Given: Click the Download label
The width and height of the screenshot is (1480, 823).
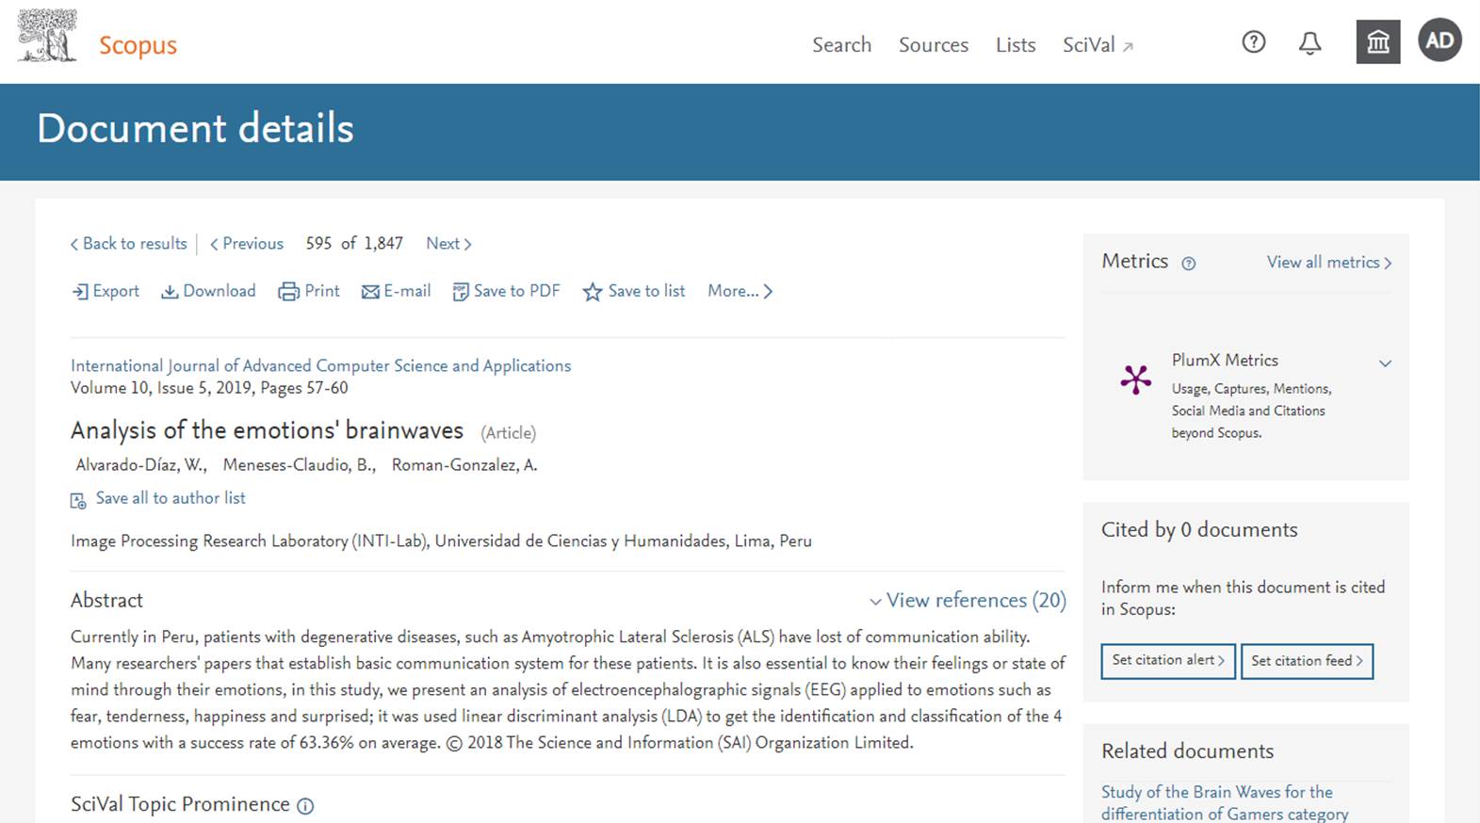Looking at the screenshot, I should (x=220, y=291).
